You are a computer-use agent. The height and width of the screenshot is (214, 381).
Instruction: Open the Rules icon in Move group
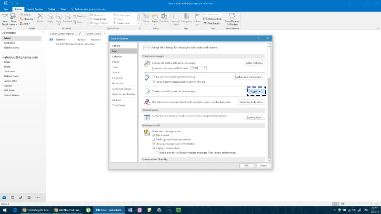coord(155,18)
